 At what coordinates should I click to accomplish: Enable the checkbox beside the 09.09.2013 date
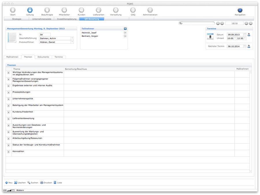(245, 35)
